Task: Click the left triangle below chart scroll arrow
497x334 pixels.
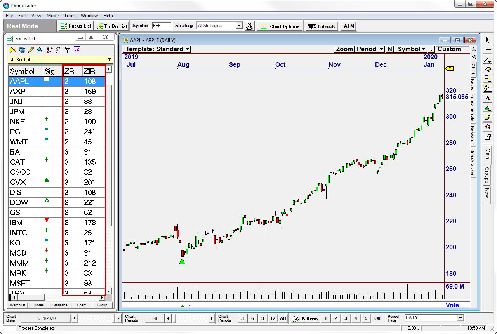Action: pos(474,57)
